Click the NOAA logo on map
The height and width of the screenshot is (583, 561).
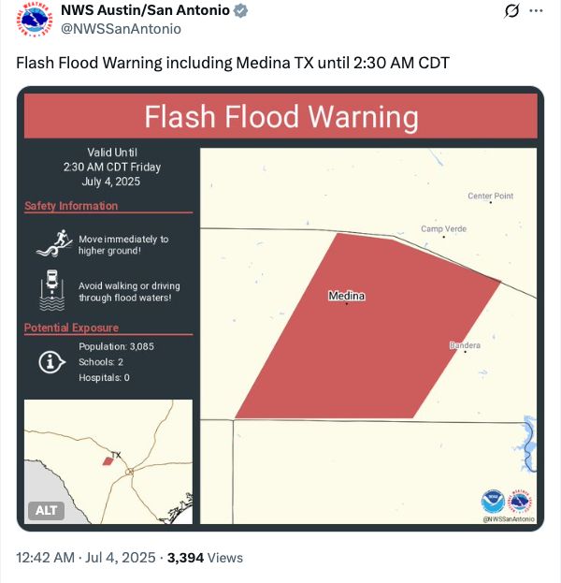click(493, 502)
